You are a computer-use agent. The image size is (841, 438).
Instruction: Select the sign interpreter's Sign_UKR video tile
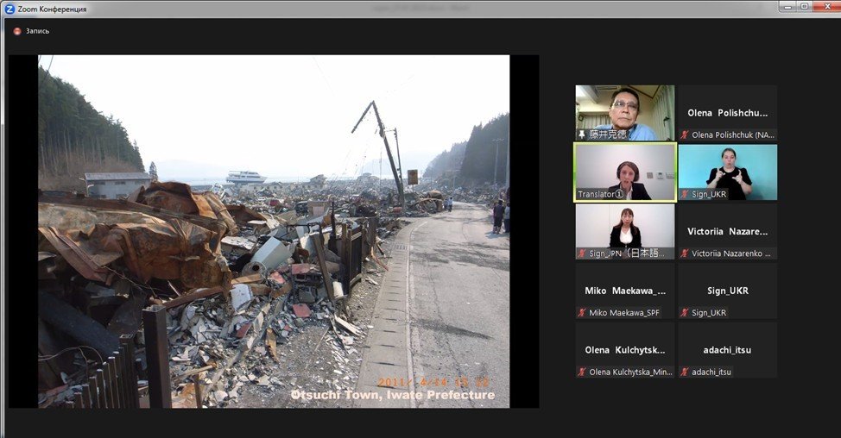pyautogui.click(x=727, y=171)
